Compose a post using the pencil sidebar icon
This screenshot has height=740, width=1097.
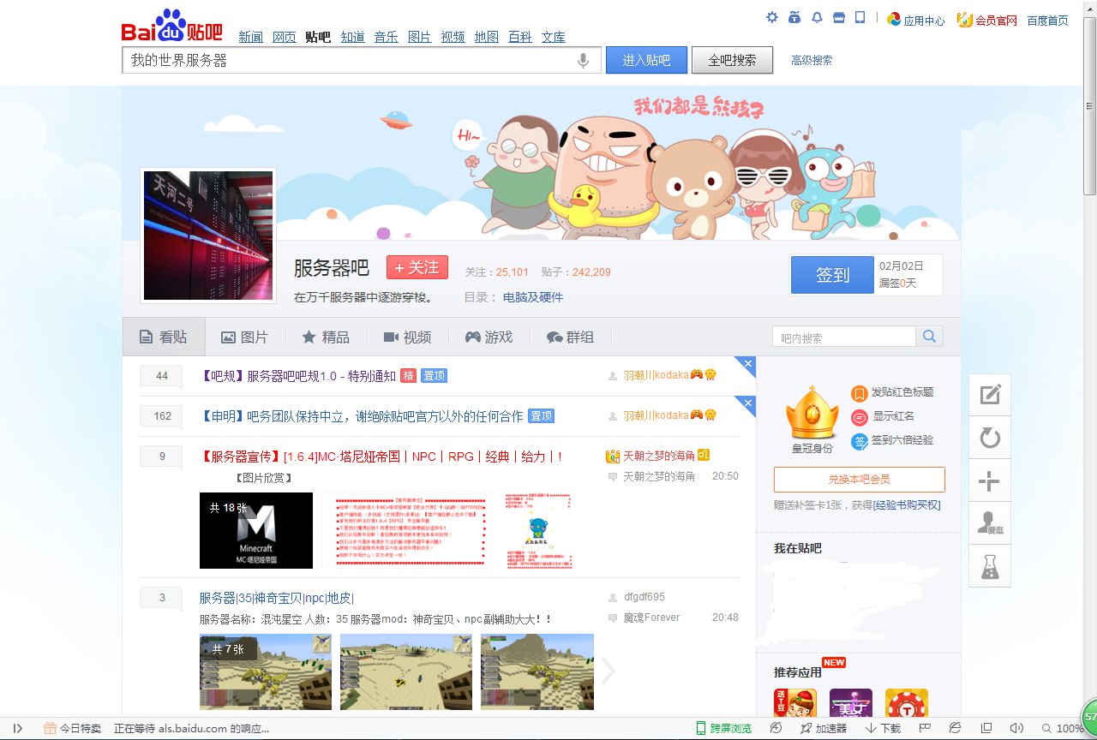[990, 394]
